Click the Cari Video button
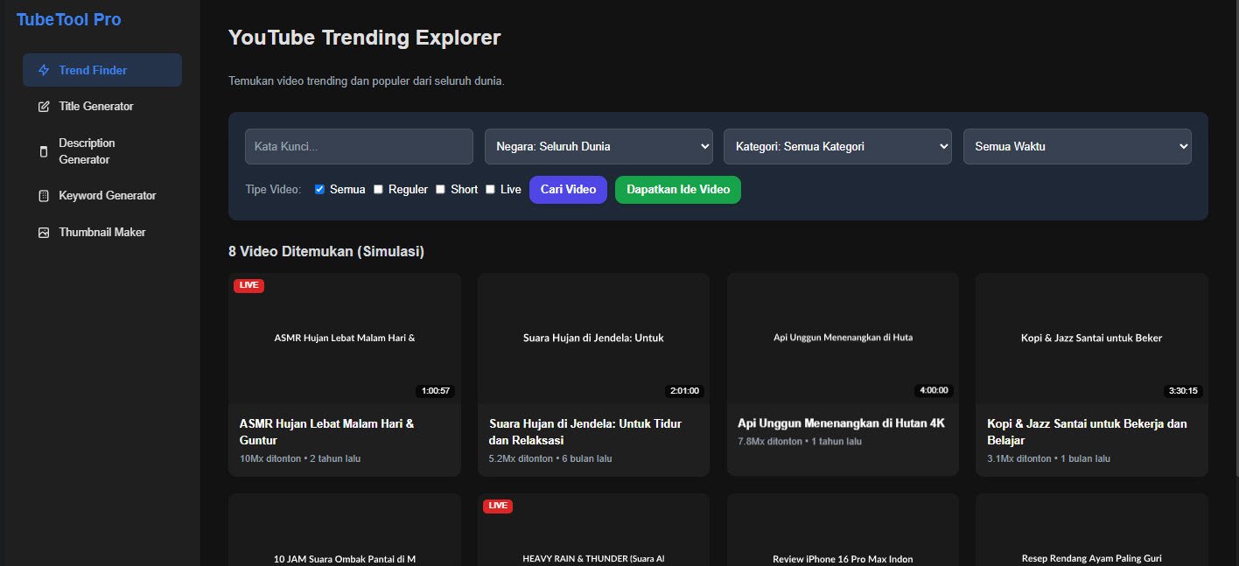1239x566 pixels. click(x=568, y=190)
